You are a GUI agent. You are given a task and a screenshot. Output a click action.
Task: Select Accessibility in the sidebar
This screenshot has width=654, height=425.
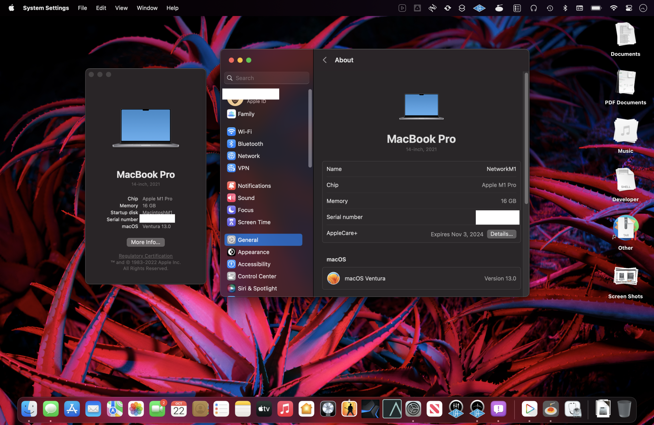[254, 264]
